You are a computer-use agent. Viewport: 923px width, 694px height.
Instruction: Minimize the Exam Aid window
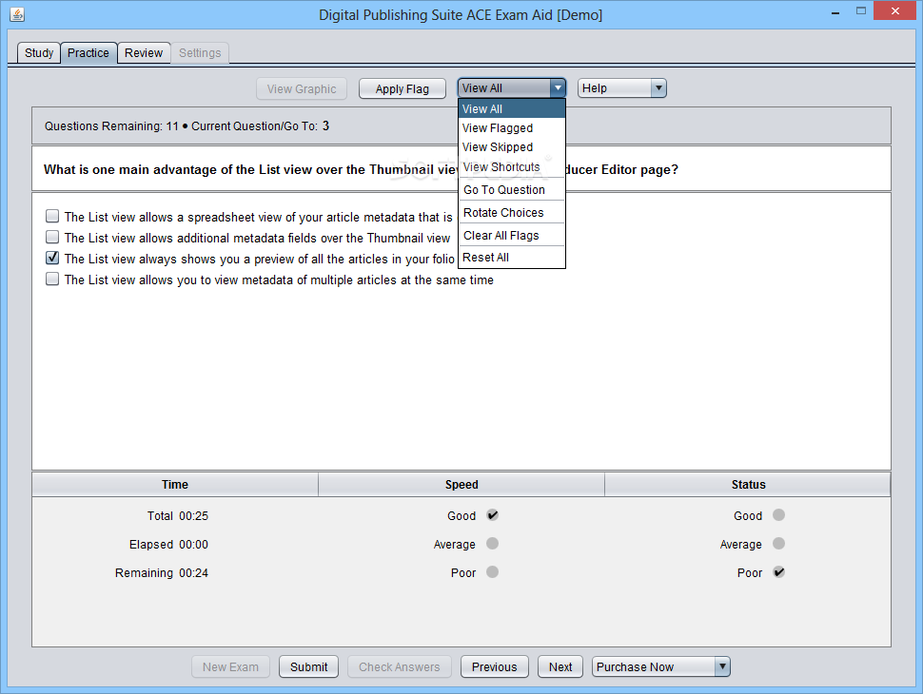(835, 11)
